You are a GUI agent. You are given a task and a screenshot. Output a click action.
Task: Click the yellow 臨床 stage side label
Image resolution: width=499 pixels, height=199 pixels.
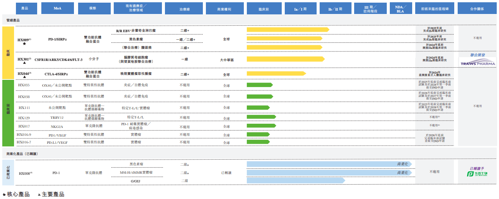8,53
